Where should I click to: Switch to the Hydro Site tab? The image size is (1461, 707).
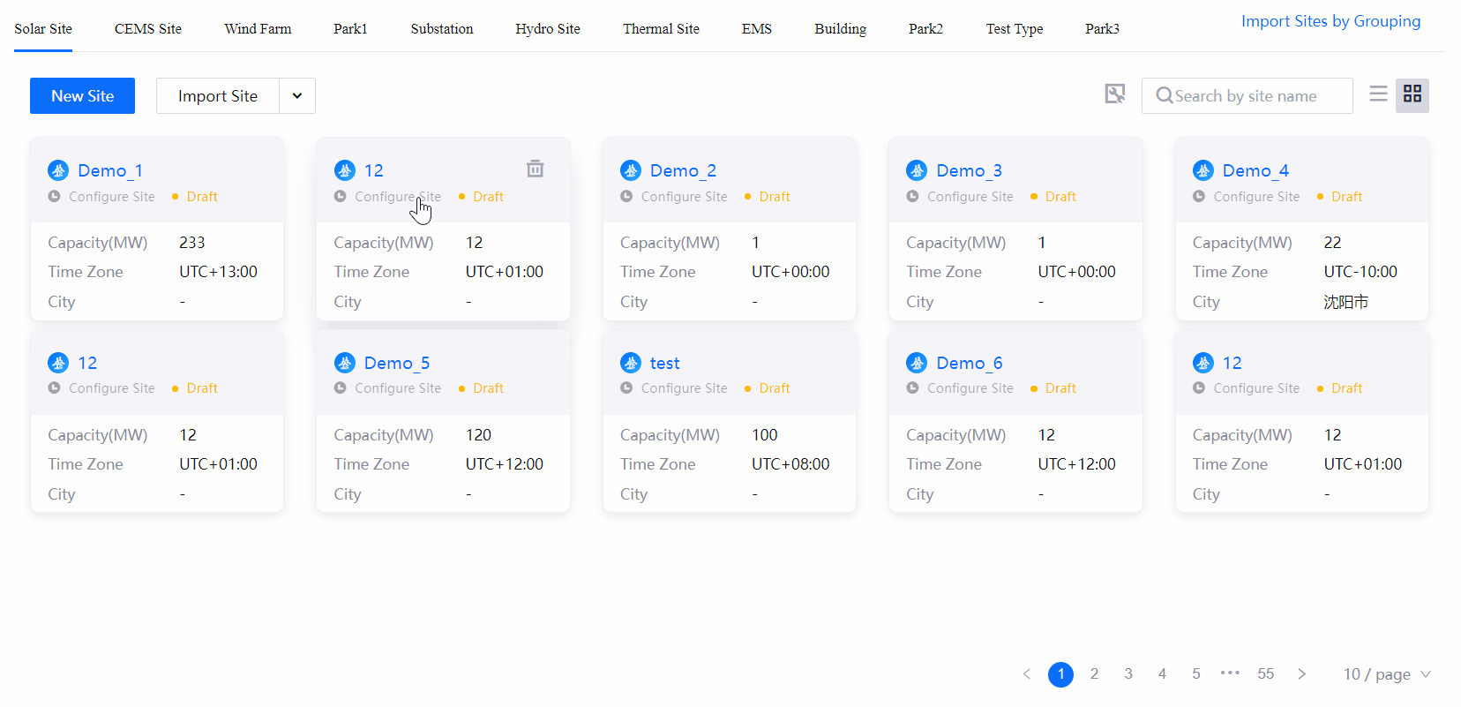pyautogui.click(x=548, y=29)
